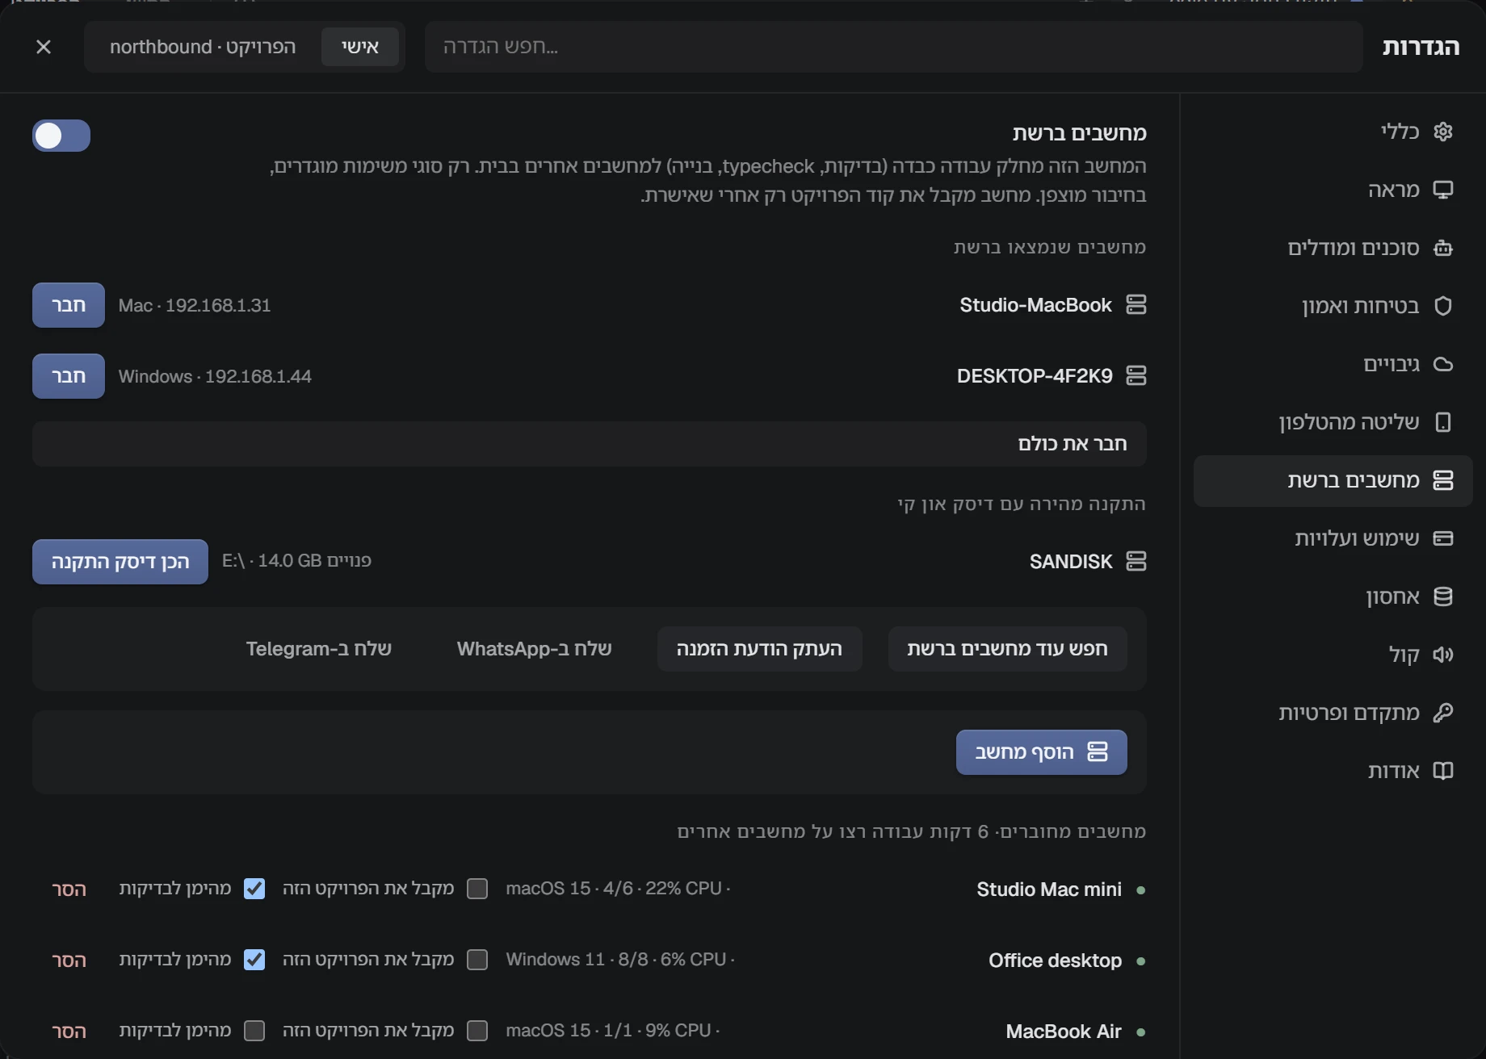Connect to DESKTOP-4F2K9 with חבר
The width and height of the screenshot is (1486, 1059).
(x=69, y=376)
